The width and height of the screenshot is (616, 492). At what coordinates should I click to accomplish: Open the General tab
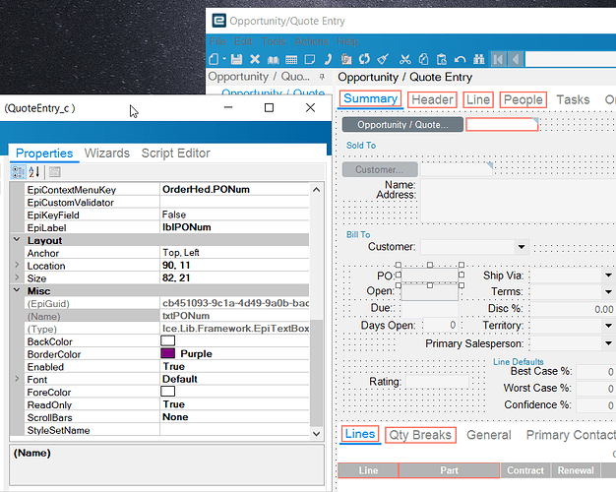coord(489,435)
